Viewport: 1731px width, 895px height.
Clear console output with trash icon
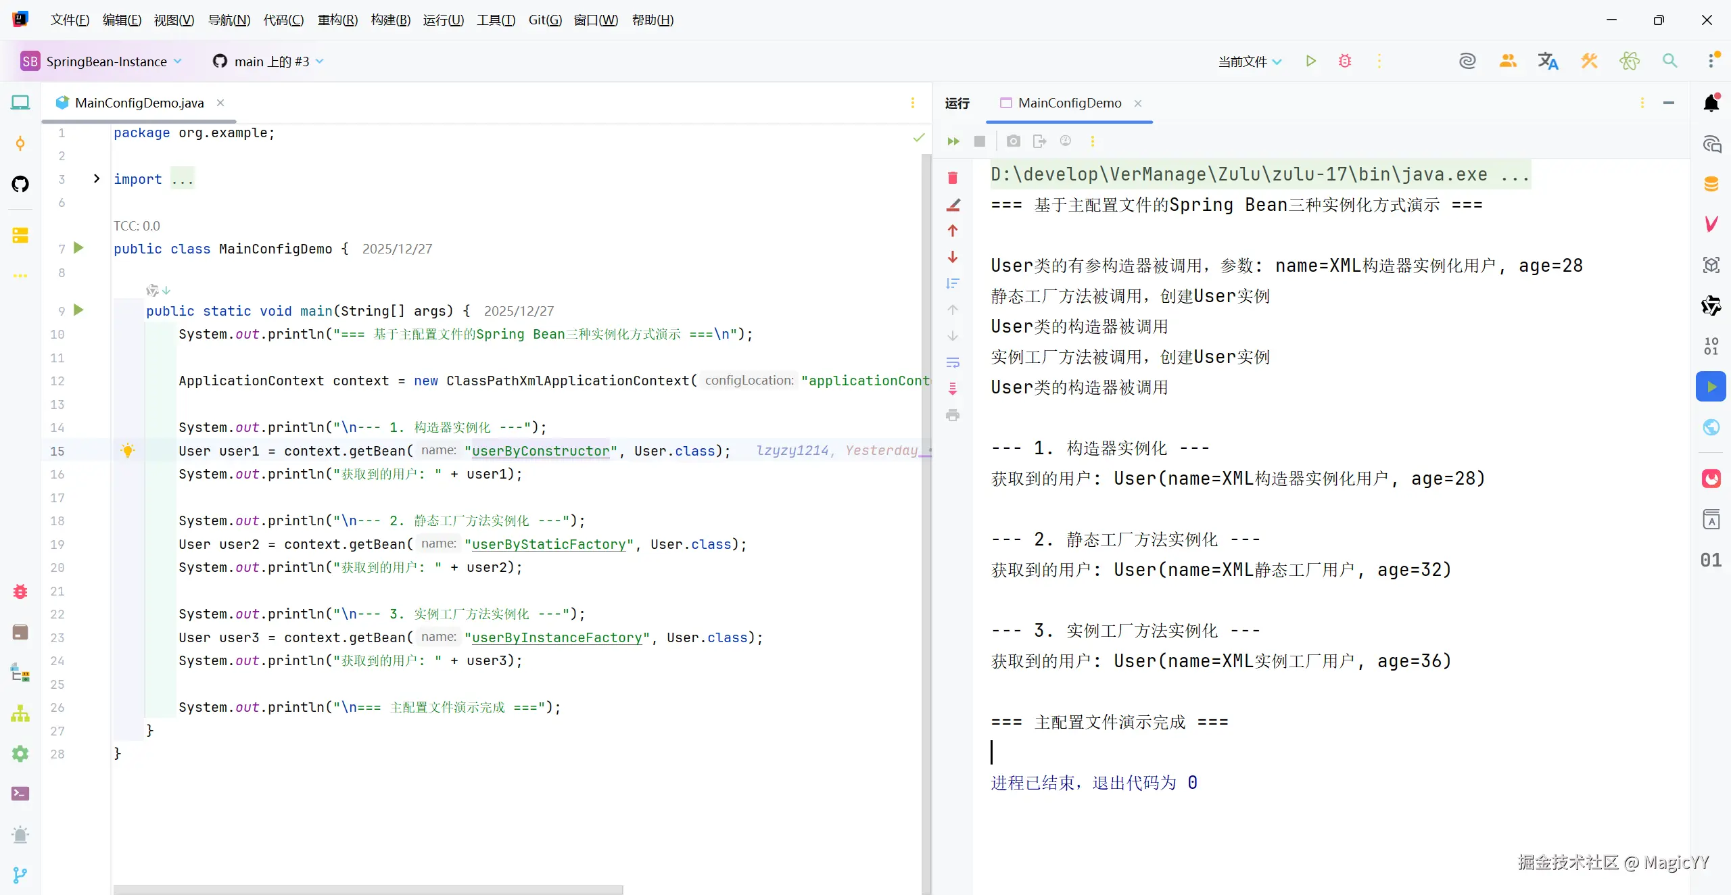pyautogui.click(x=953, y=178)
